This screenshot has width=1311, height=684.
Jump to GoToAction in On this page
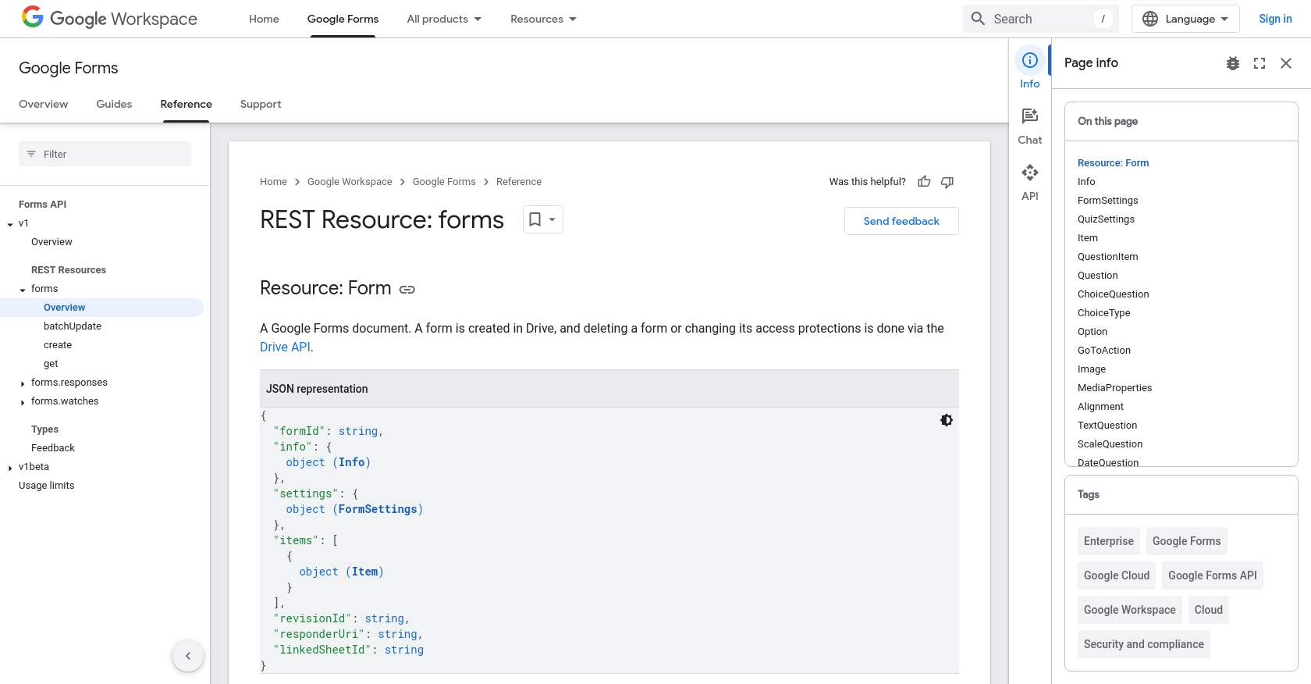pyautogui.click(x=1104, y=351)
